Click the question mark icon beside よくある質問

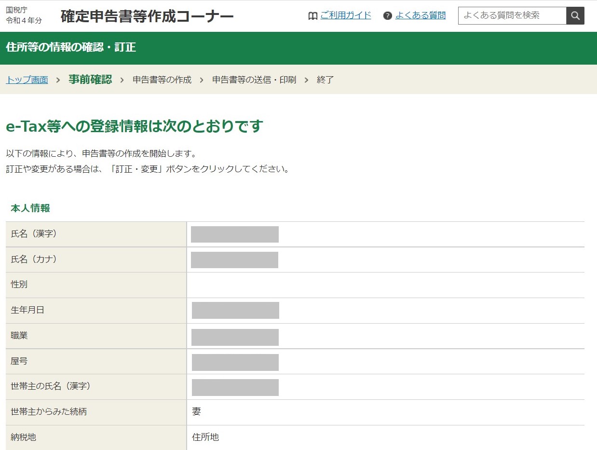[x=387, y=16]
